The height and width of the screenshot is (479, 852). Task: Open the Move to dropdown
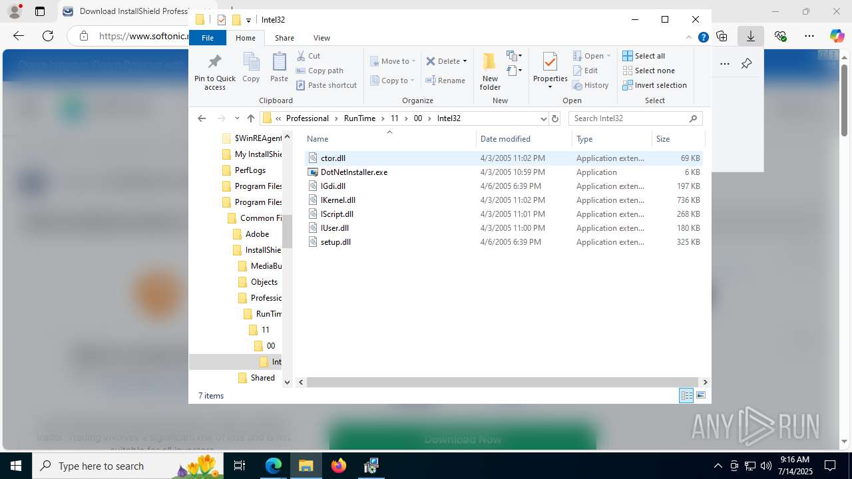tap(393, 61)
